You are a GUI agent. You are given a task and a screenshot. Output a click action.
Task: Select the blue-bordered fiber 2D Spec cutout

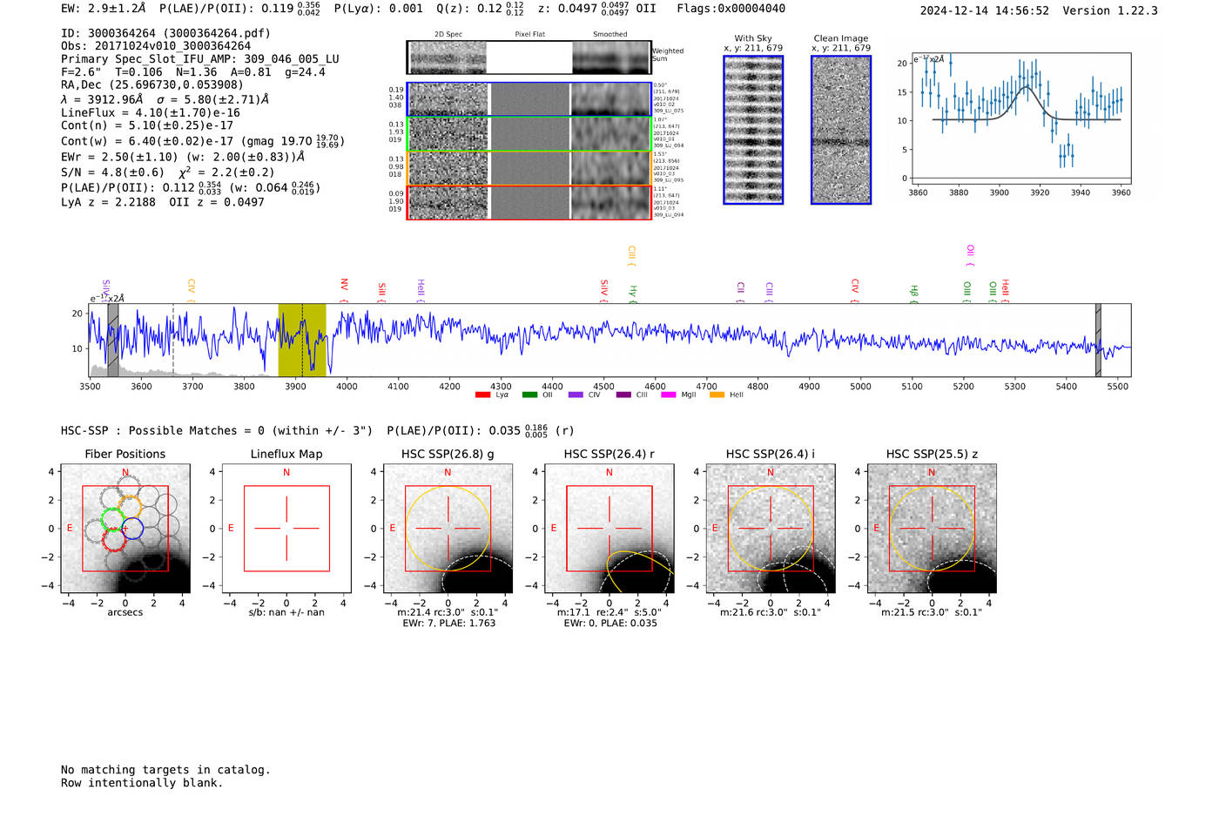(x=448, y=99)
